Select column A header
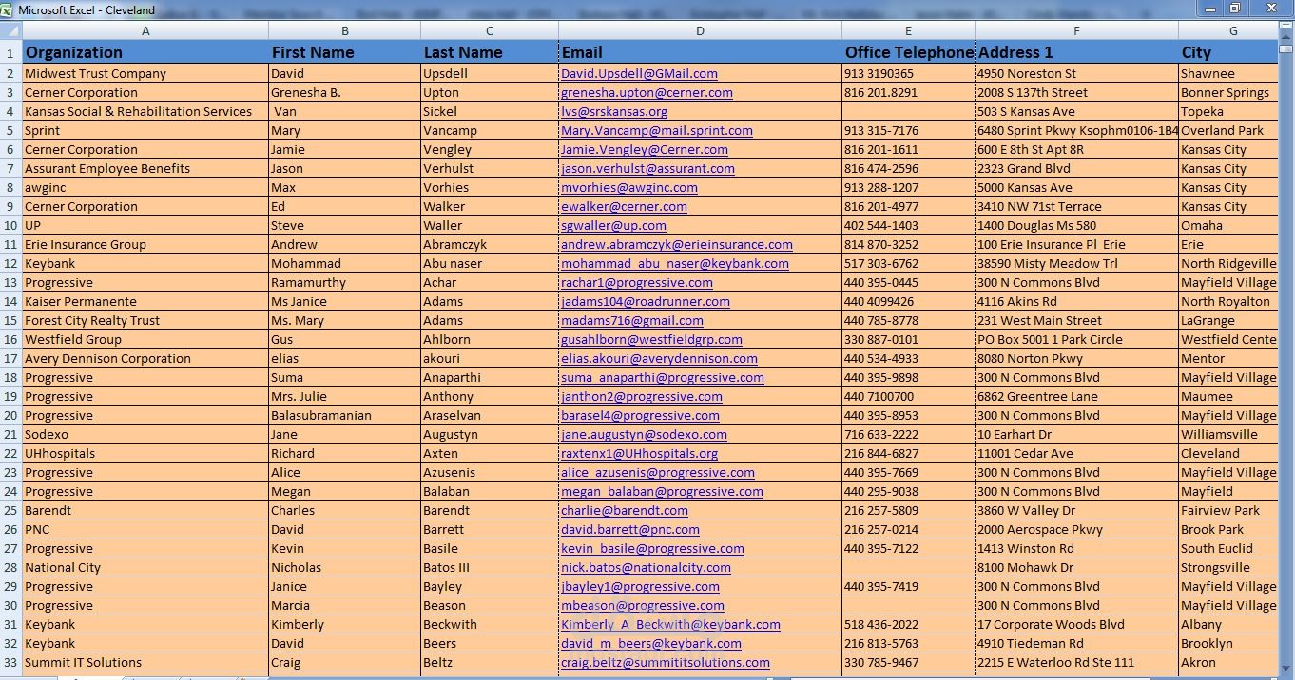 [145, 30]
